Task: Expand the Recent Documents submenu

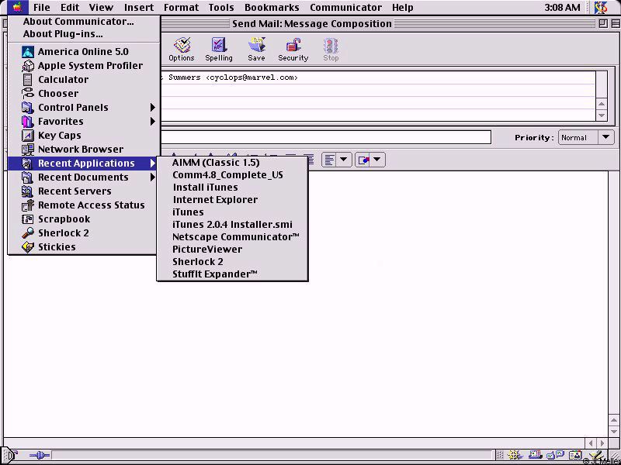Action: click(84, 177)
